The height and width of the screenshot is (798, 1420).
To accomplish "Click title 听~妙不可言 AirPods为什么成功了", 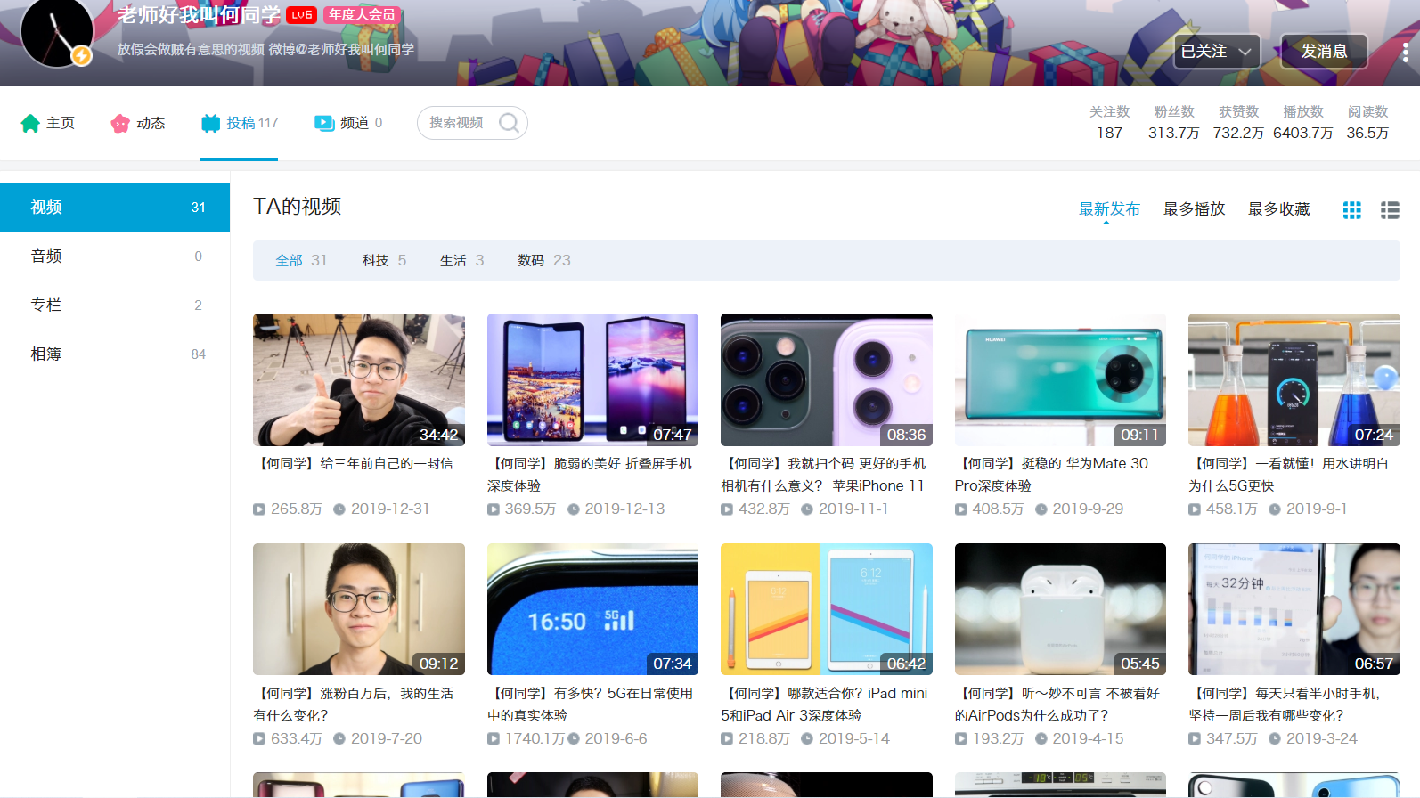I will coord(1057,704).
